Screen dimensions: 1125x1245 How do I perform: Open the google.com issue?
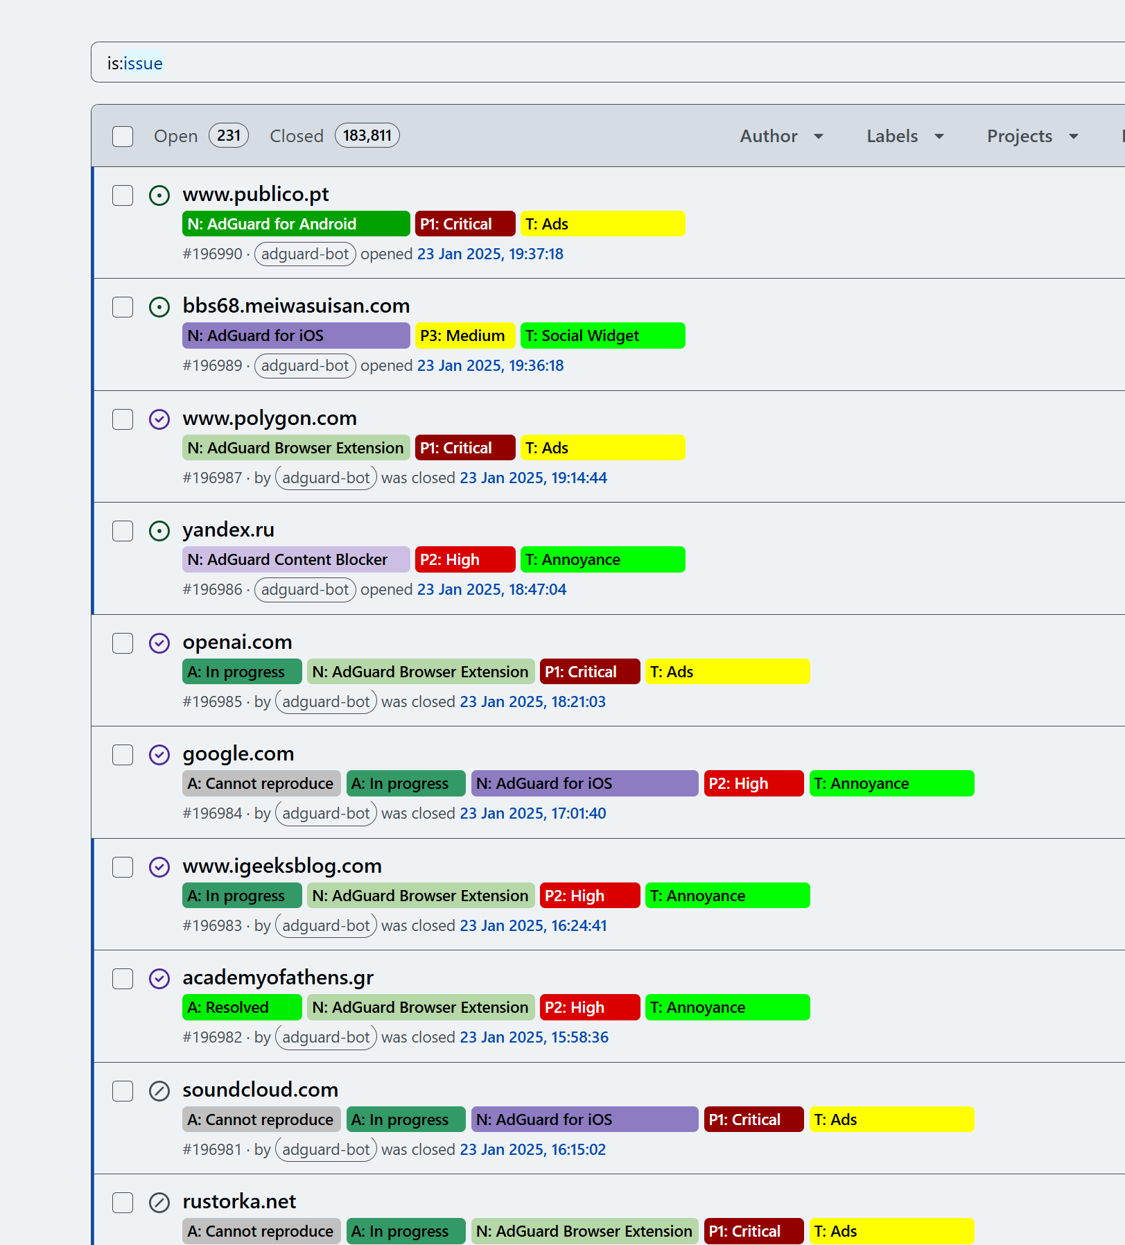pyautogui.click(x=238, y=754)
